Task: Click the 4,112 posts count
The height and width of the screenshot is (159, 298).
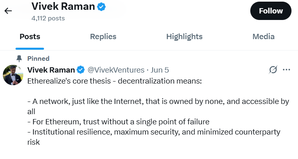Action: [48, 18]
